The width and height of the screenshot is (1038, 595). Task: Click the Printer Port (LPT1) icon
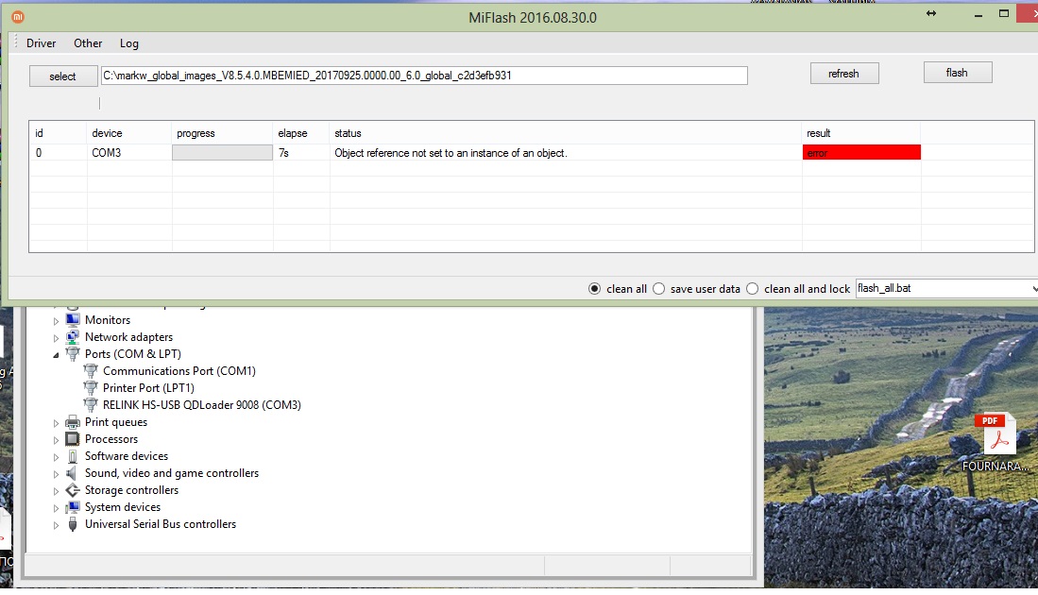pos(91,388)
